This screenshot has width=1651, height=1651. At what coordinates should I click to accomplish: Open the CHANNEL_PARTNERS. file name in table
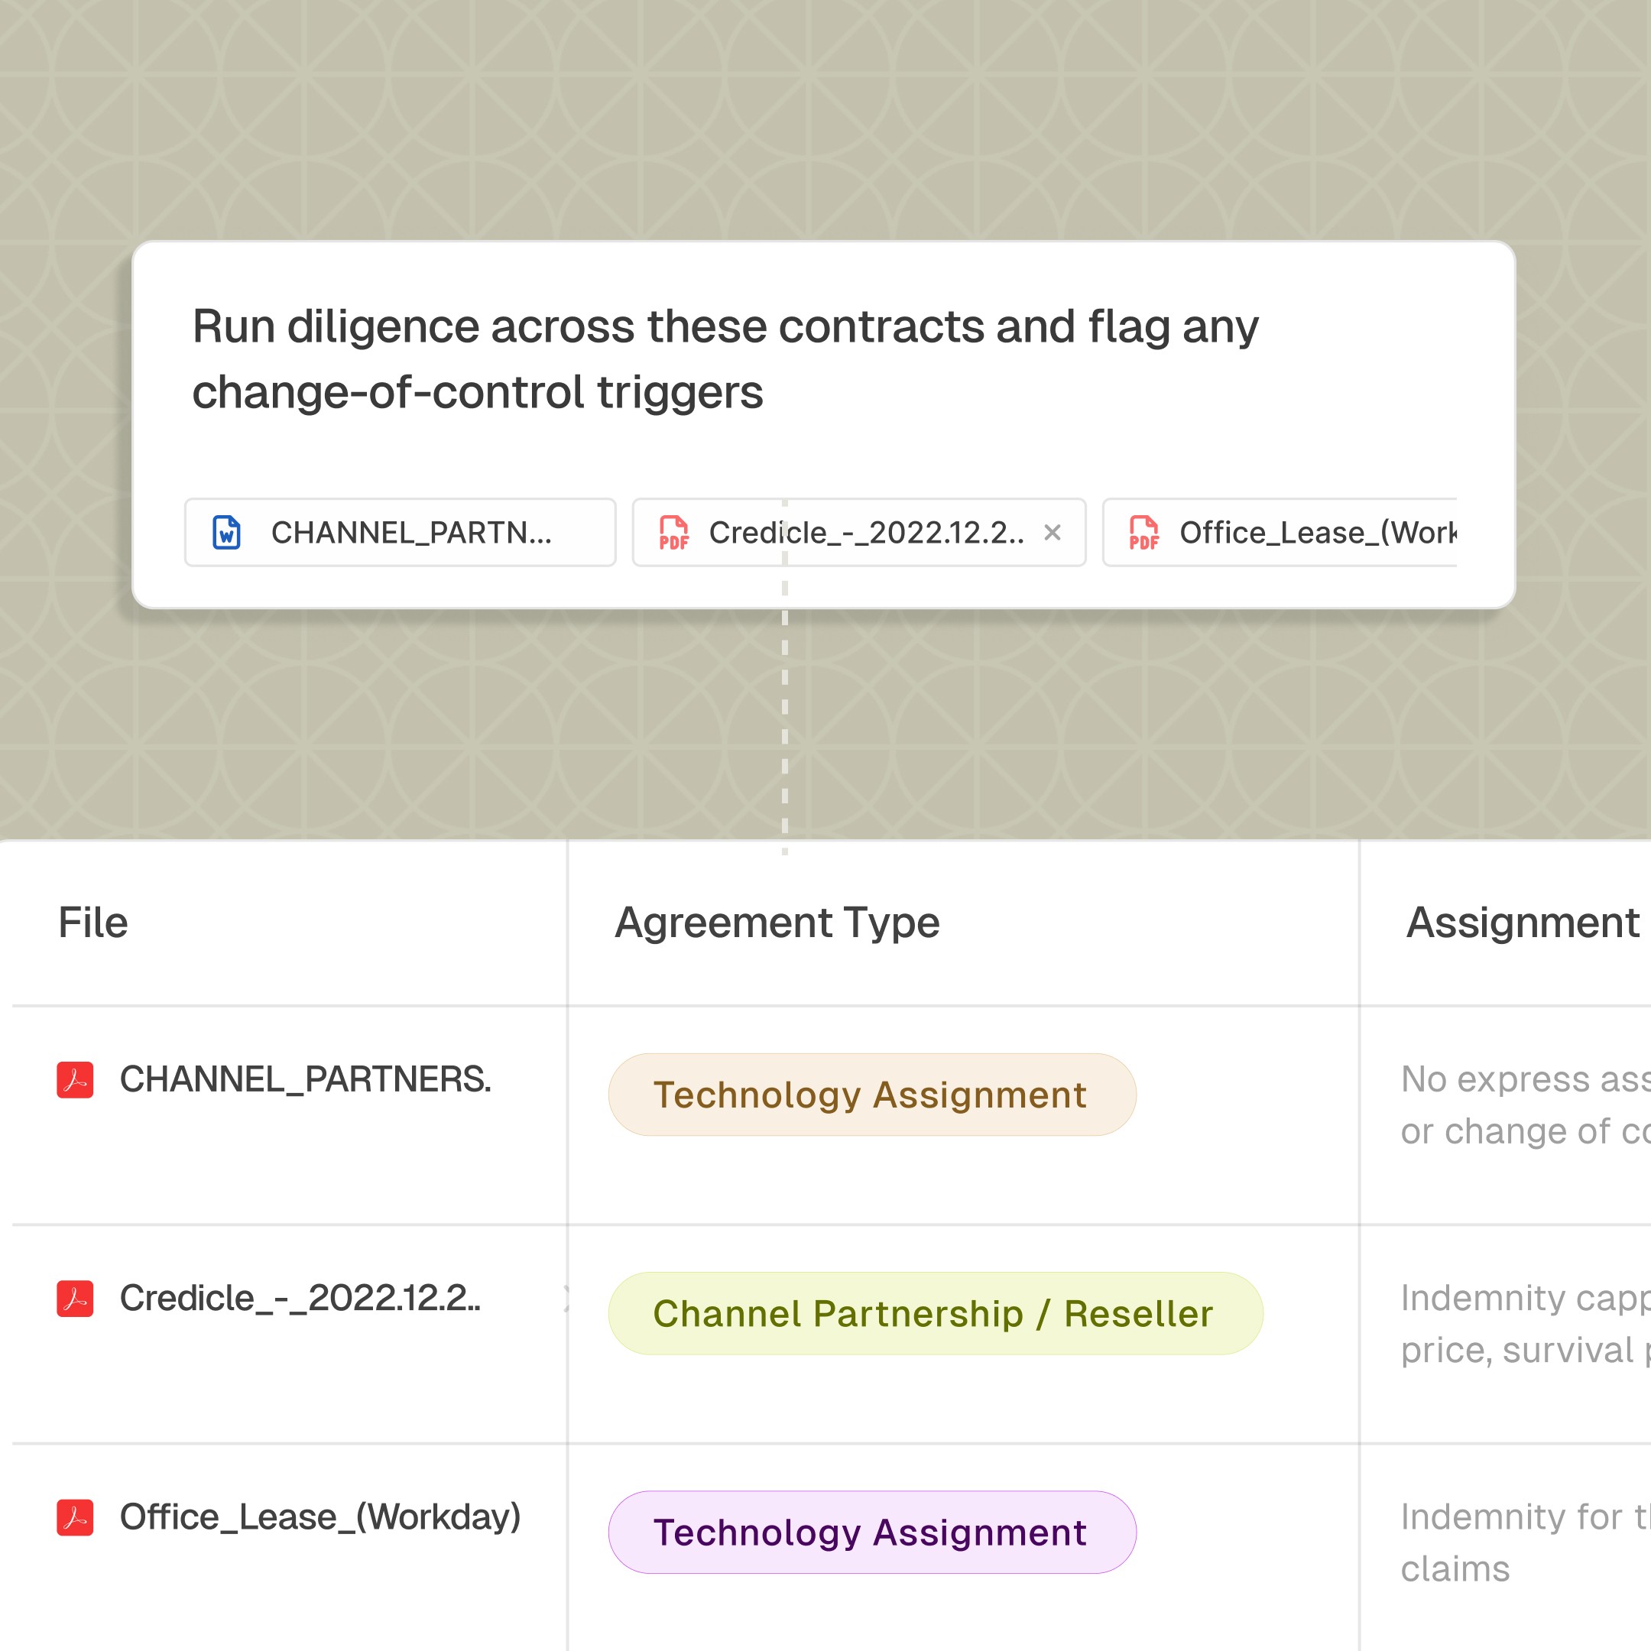pos(305,1079)
